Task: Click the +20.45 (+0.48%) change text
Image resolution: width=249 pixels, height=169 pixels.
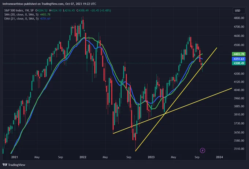Action: pos(101,11)
